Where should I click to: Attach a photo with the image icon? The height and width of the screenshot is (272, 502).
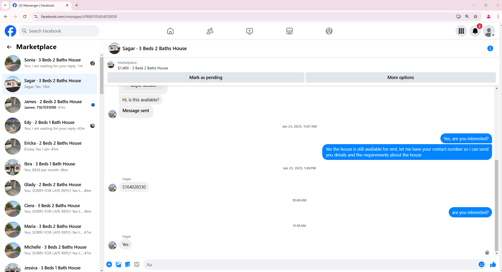point(119,264)
